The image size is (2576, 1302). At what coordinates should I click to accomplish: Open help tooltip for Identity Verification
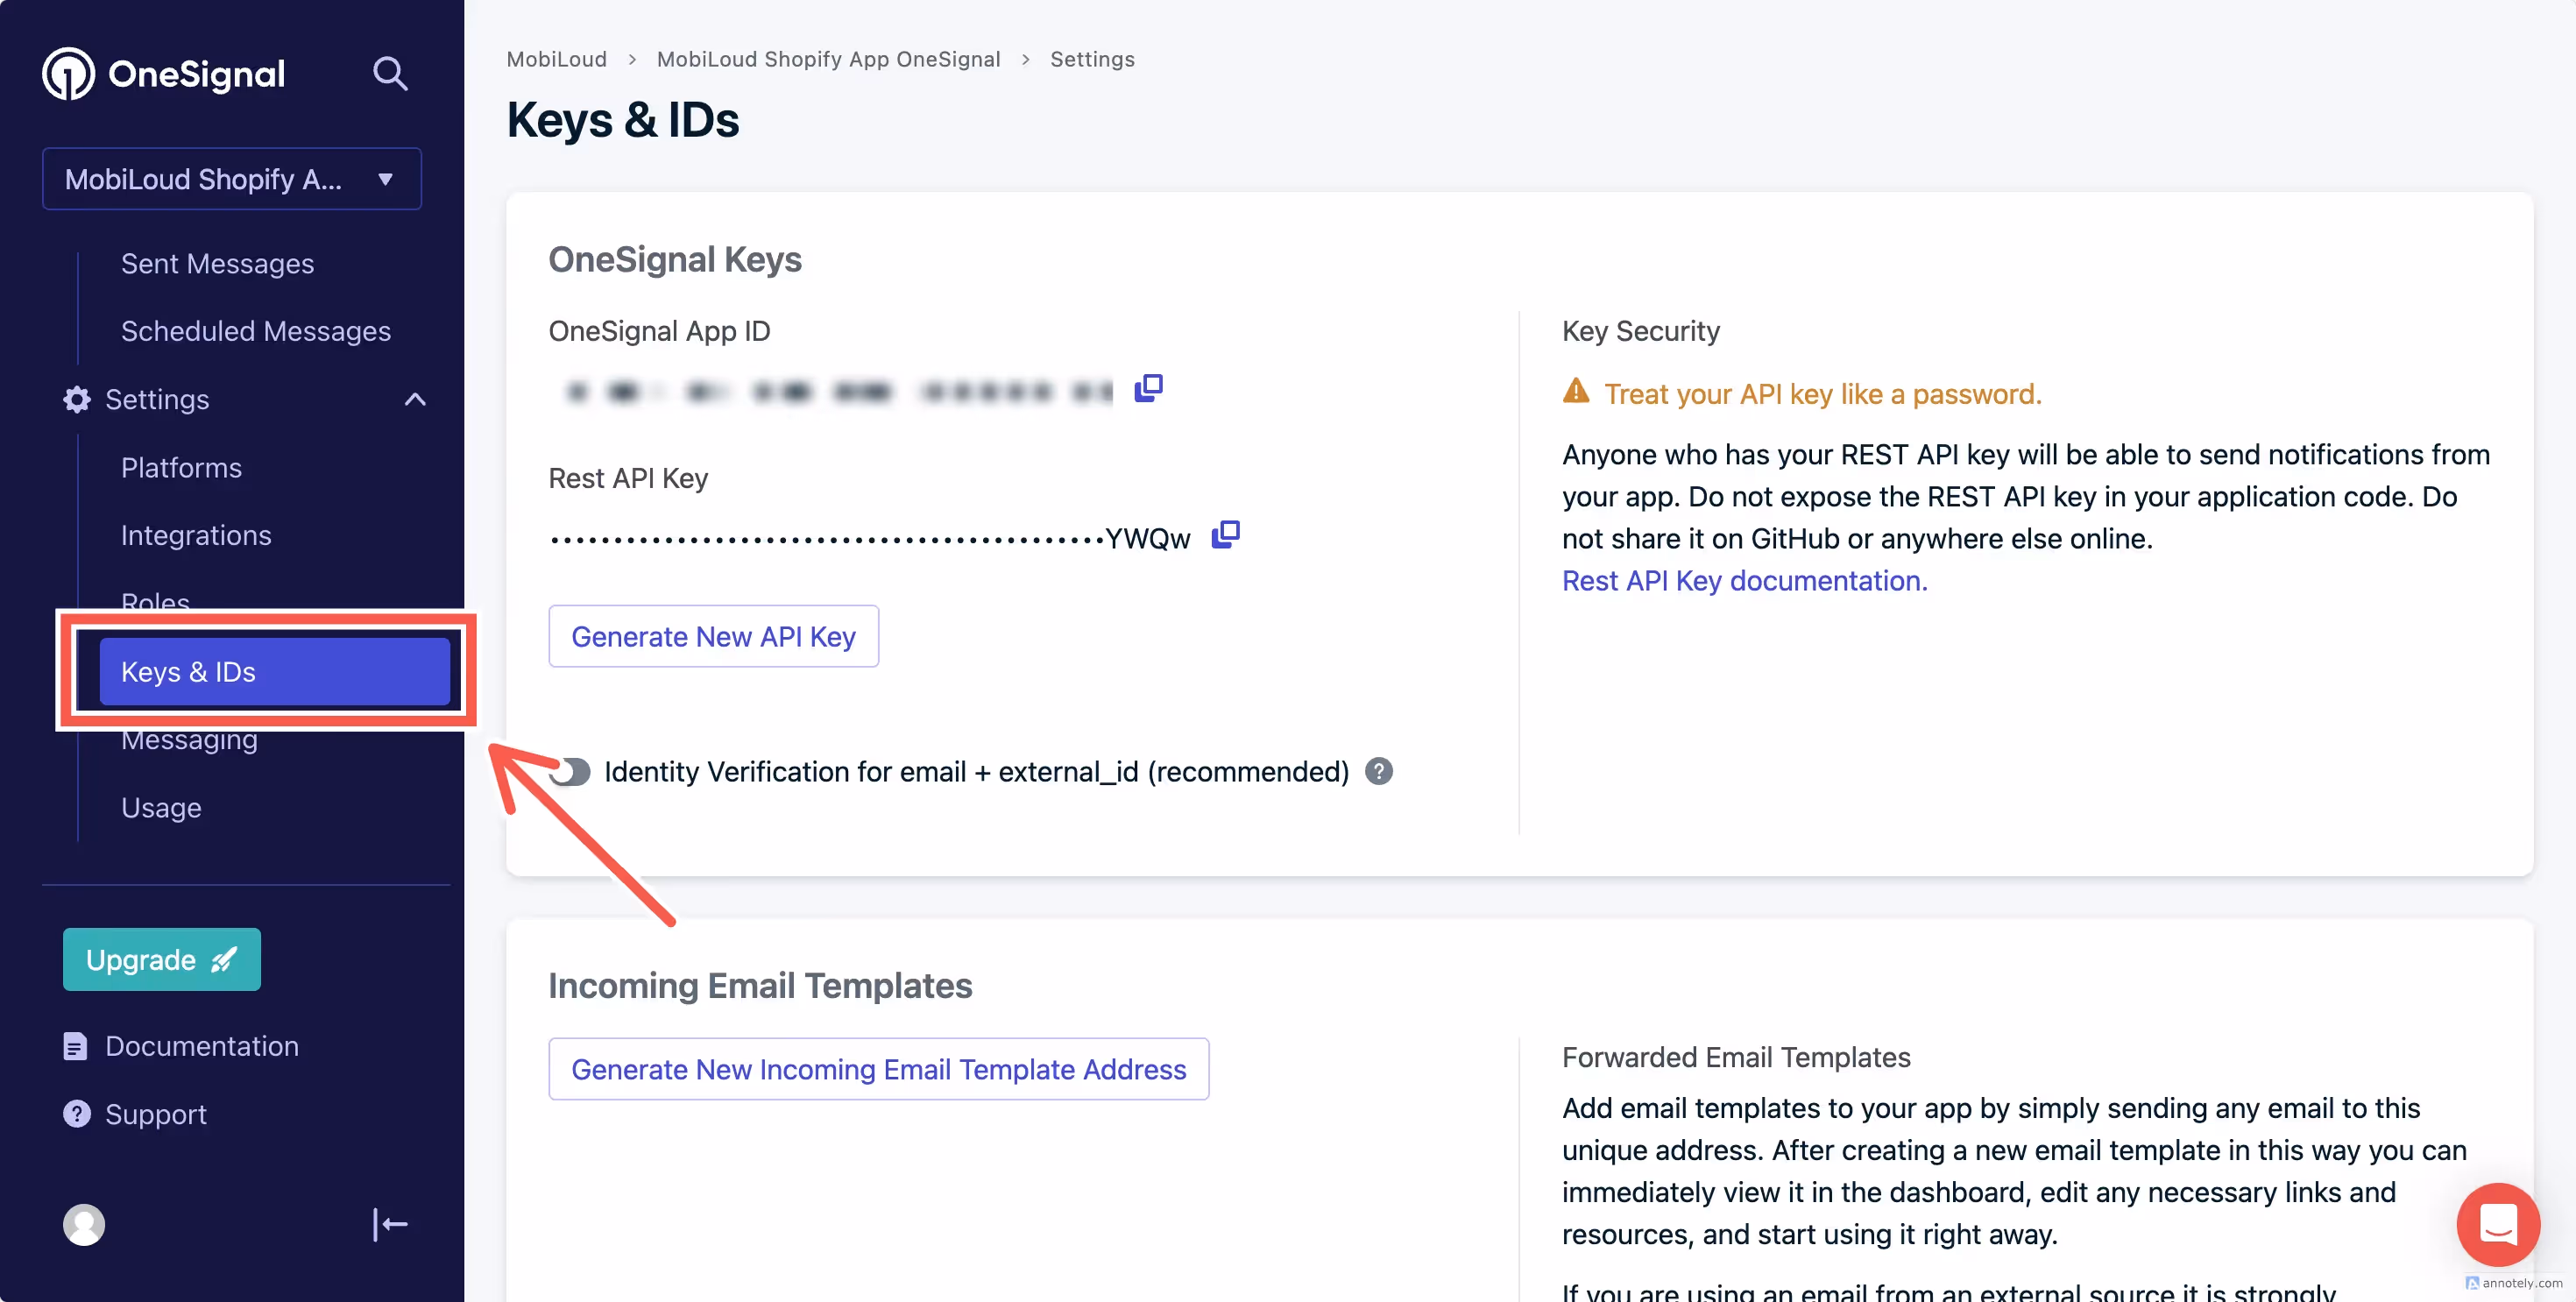click(1378, 772)
